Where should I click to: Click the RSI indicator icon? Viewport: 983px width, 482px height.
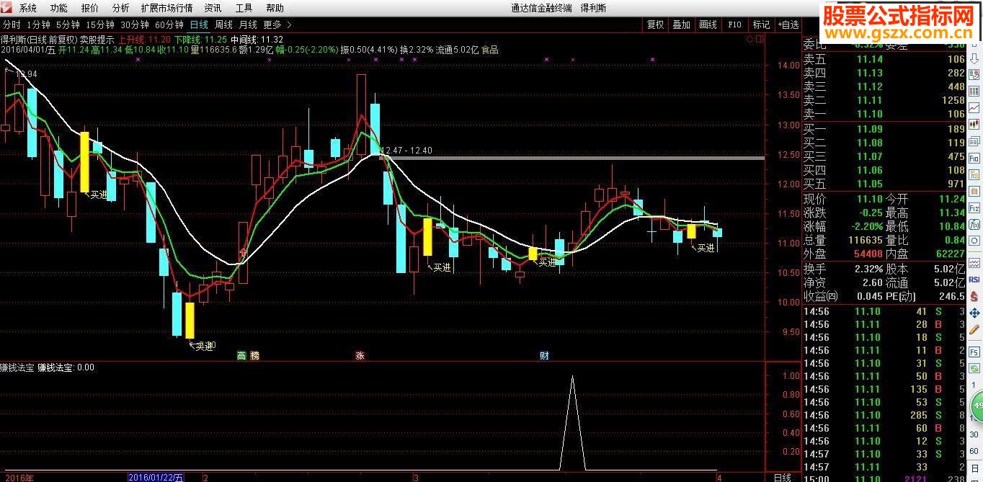click(x=974, y=279)
